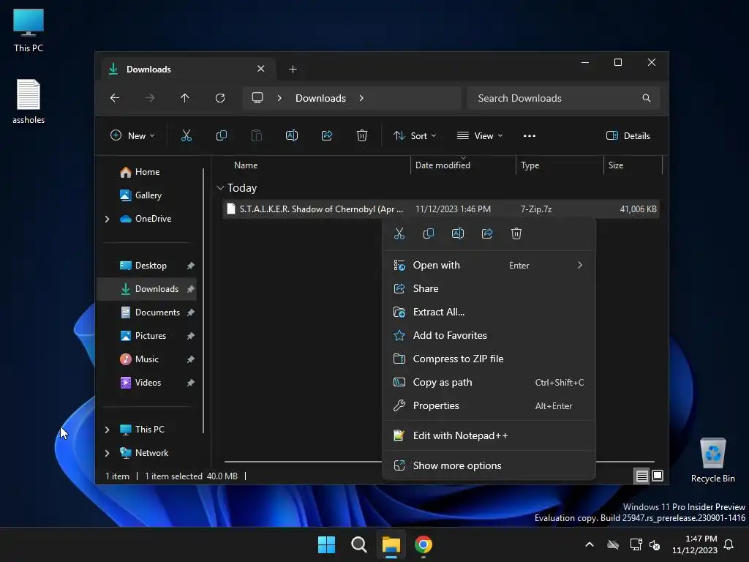Open the Recycle Bin desktop icon

[712, 460]
